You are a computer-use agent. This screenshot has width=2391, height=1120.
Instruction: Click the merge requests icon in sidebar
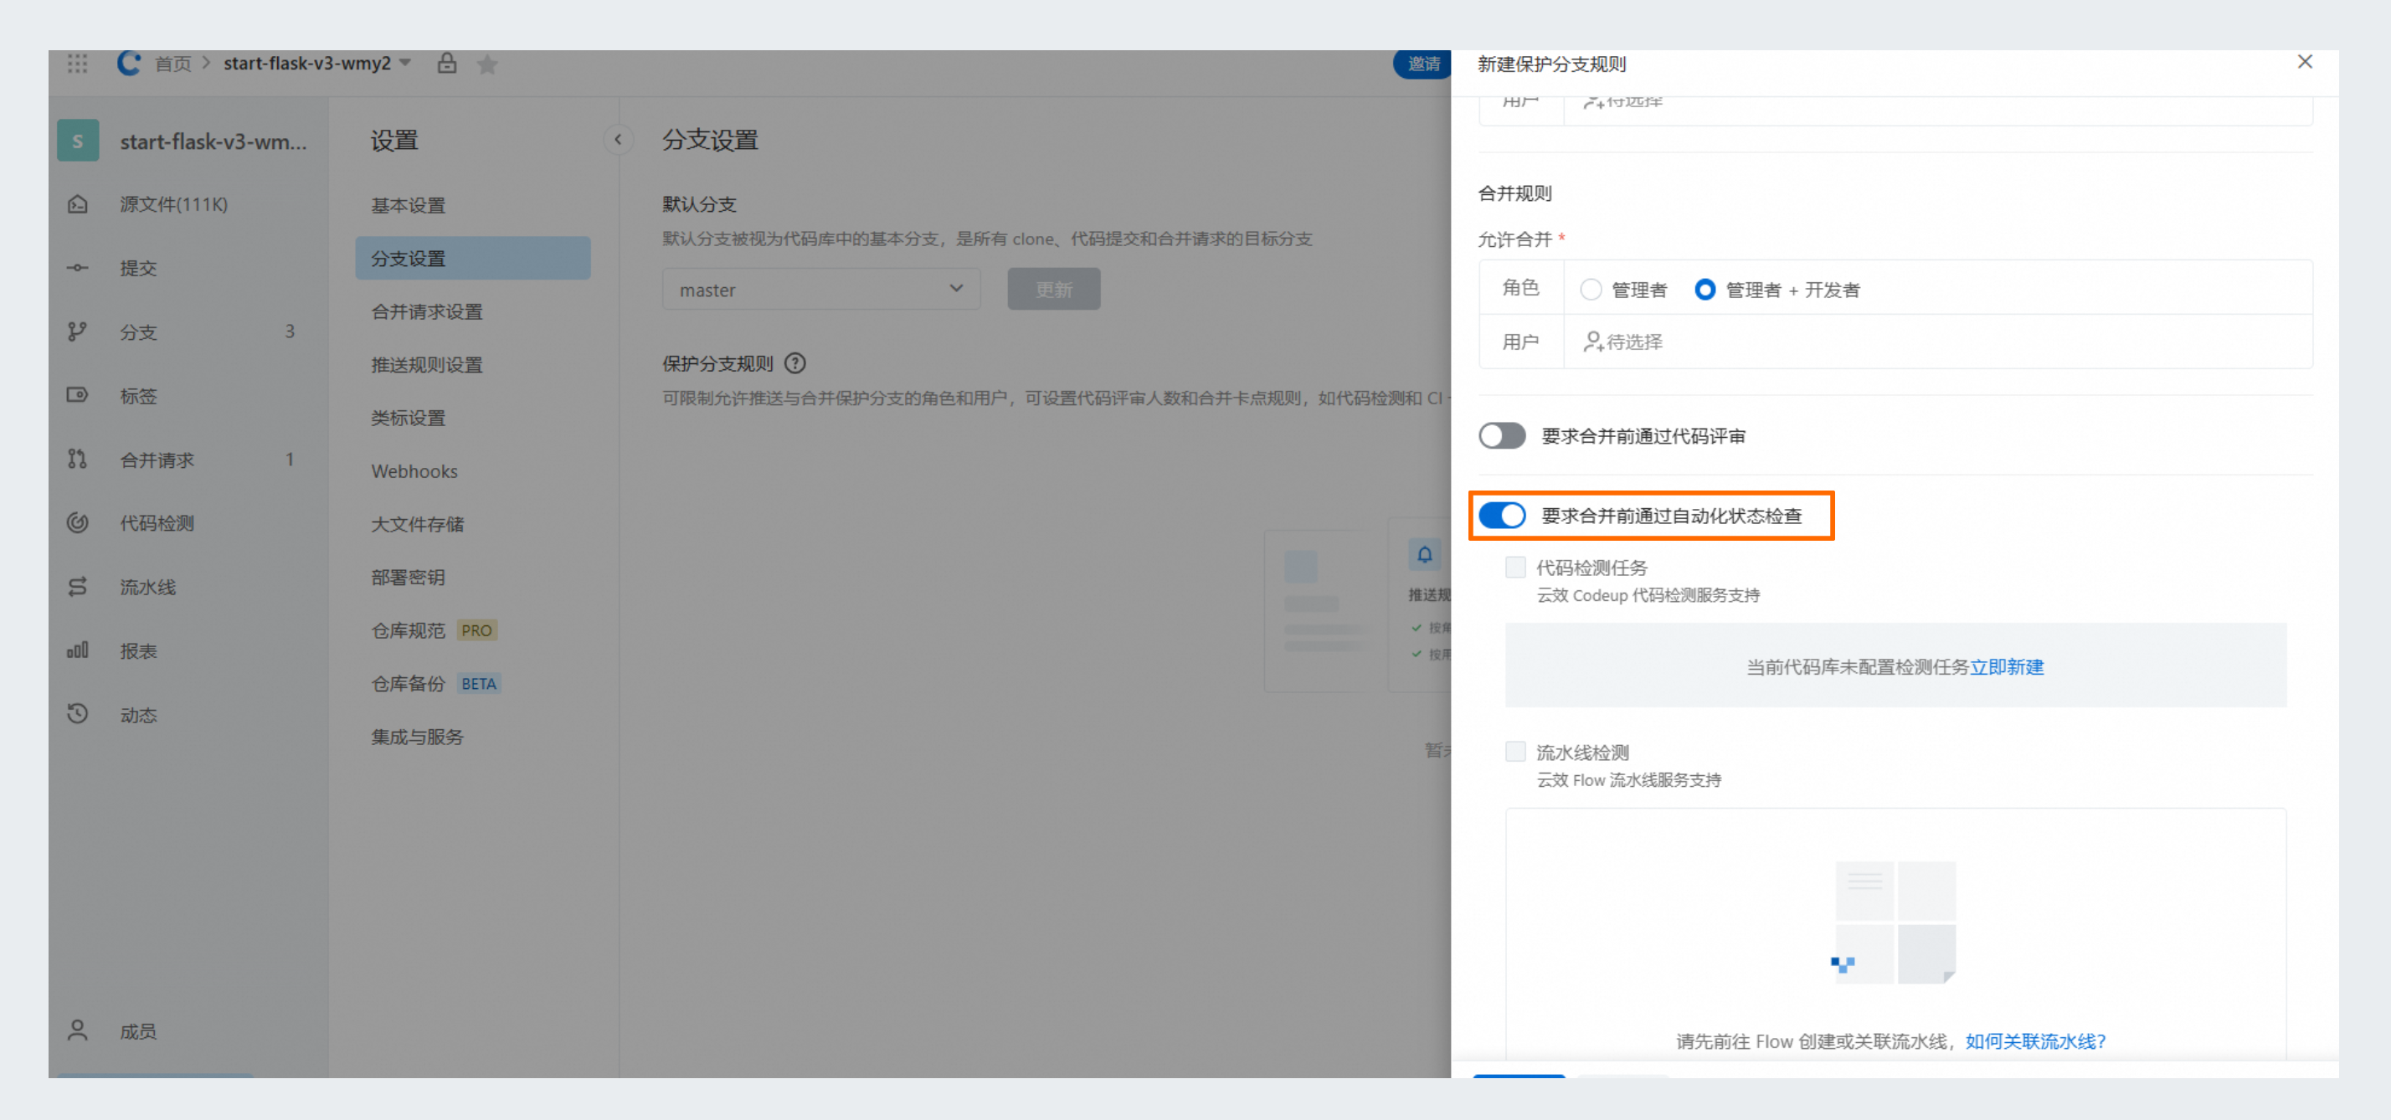point(78,460)
